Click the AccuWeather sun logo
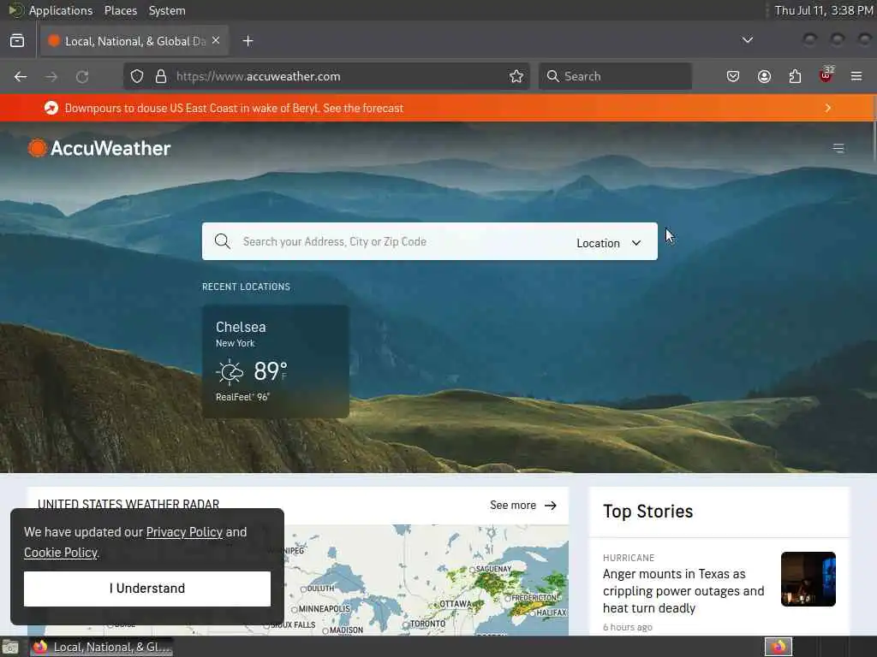The width and height of the screenshot is (877, 657). coord(38,148)
